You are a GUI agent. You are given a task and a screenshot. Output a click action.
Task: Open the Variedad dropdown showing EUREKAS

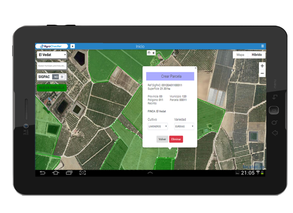pyautogui.click(x=184, y=126)
